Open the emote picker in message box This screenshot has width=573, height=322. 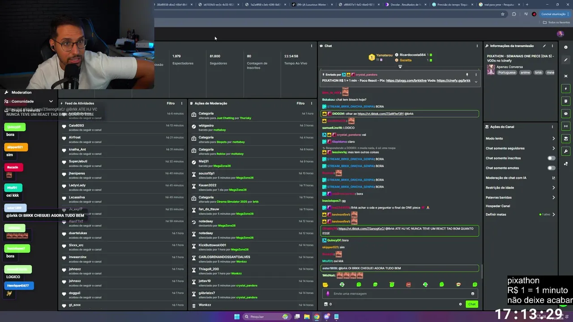coord(473,293)
